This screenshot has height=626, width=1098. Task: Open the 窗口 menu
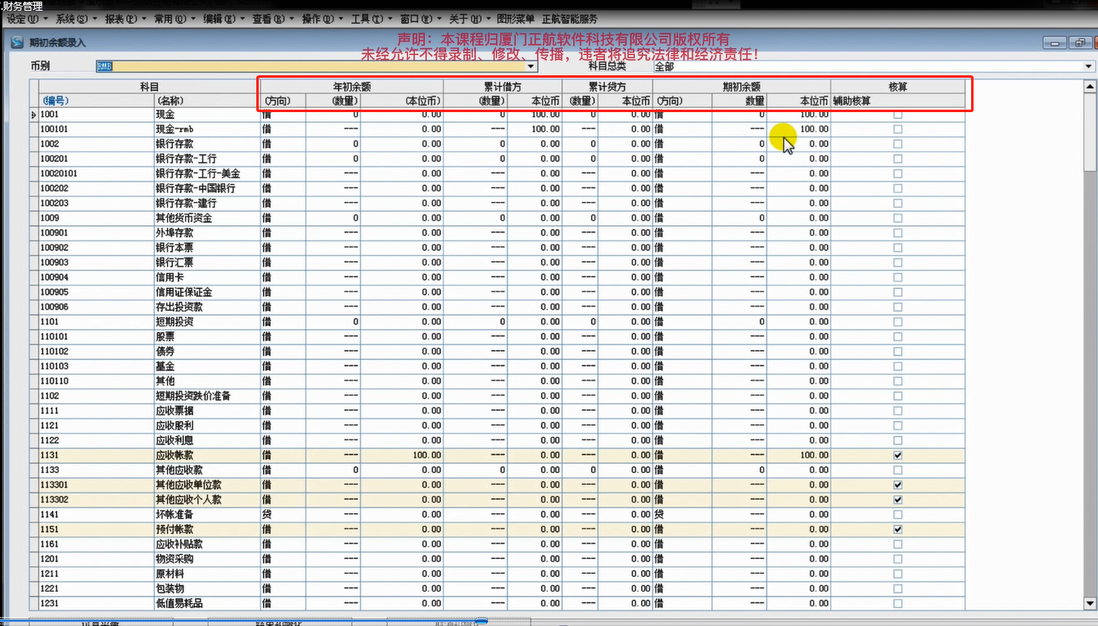(420, 19)
